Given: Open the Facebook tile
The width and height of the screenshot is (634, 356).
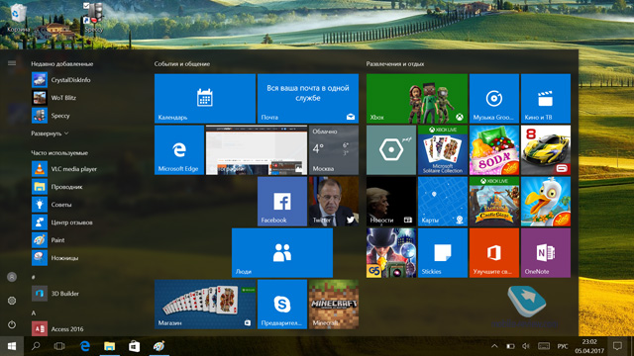Looking at the screenshot, I should [x=282, y=202].
